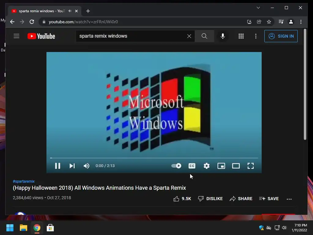Open the YouTube apps grid
Viewport: 313px width, 235px height.
click(x=241, y=36)
